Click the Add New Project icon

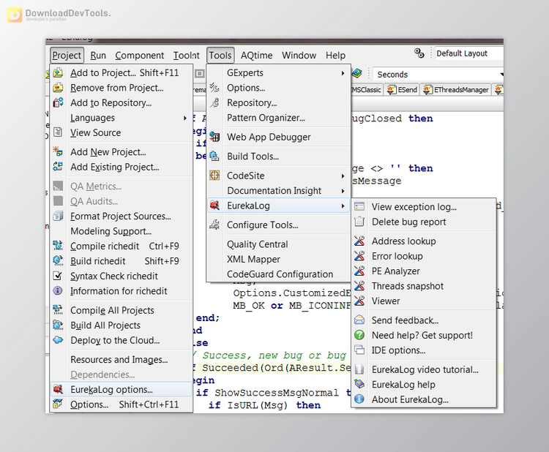[x=58, y=151]
